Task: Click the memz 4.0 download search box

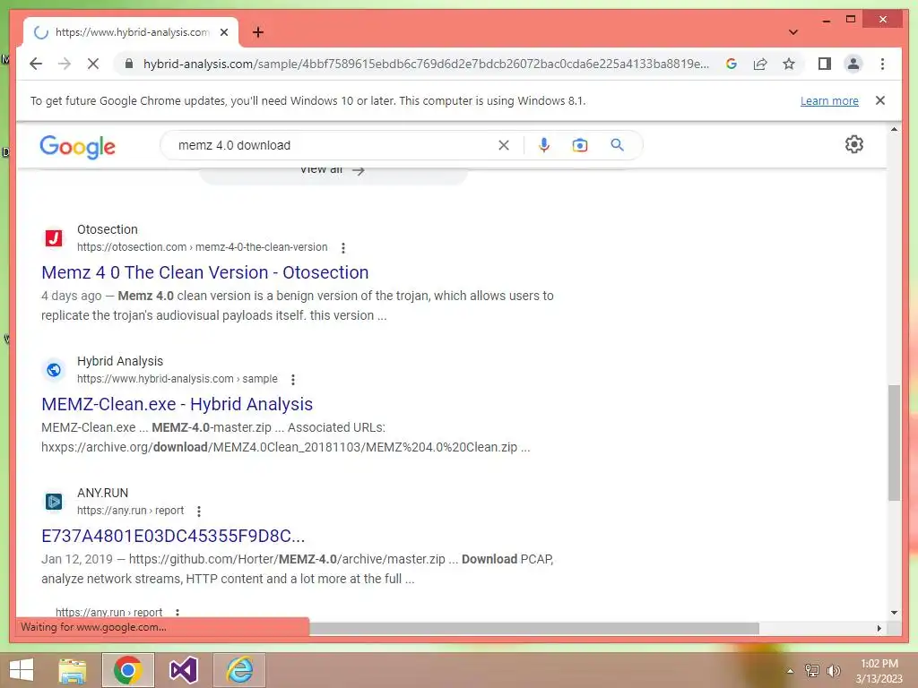Action: coord(333,145)
